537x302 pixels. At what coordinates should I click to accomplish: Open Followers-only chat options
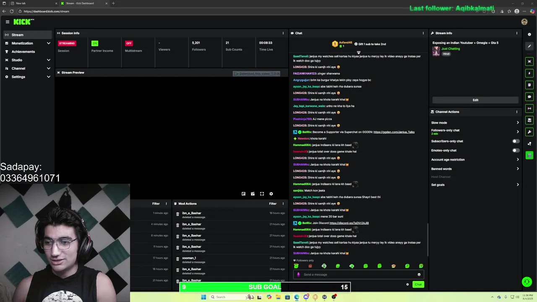click(x=475, y=132)
